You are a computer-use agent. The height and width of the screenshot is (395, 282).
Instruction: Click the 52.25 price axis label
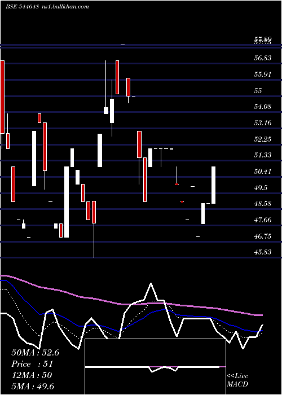click(x=263, y=139)
